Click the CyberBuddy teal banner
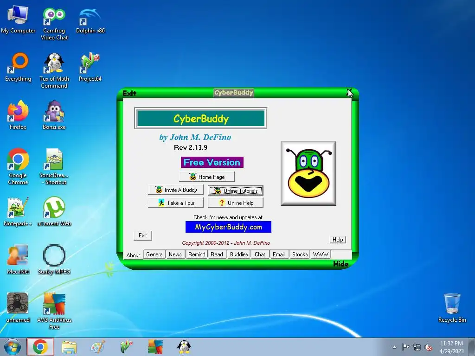This screenshot has width=475, height=356. pos(200,118)
